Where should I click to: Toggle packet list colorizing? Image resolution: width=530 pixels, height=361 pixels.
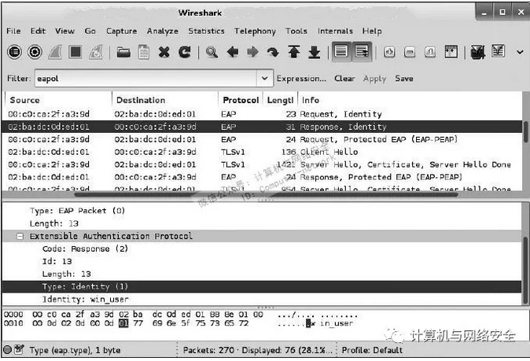[341, 52]
